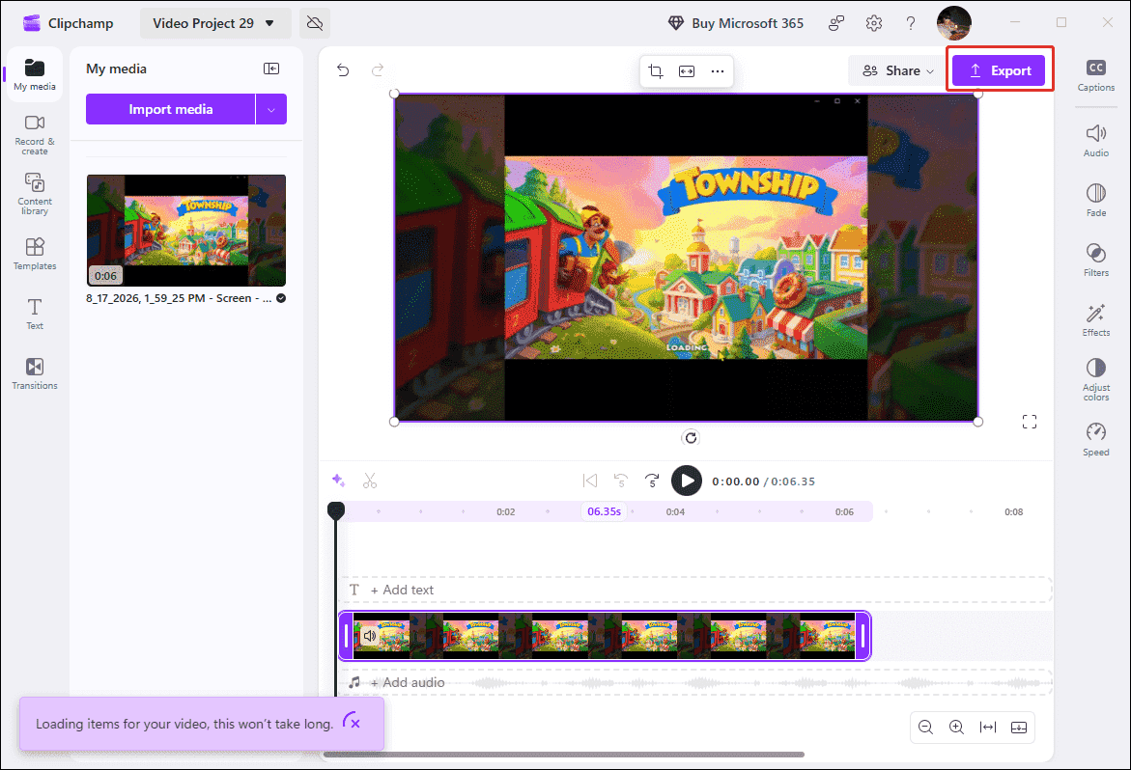Open the Transitions panel
The width and height of the screenshot is (1131, 770).
point(35,373)
